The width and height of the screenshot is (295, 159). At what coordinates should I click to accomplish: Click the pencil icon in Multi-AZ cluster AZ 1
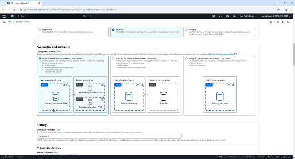(x=64, y=85)
